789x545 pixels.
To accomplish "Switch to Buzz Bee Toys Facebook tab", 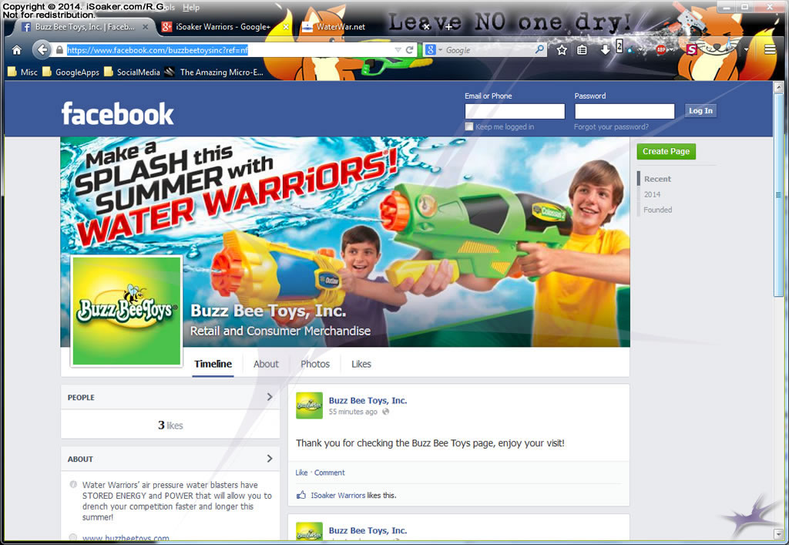I will point(85,27).
